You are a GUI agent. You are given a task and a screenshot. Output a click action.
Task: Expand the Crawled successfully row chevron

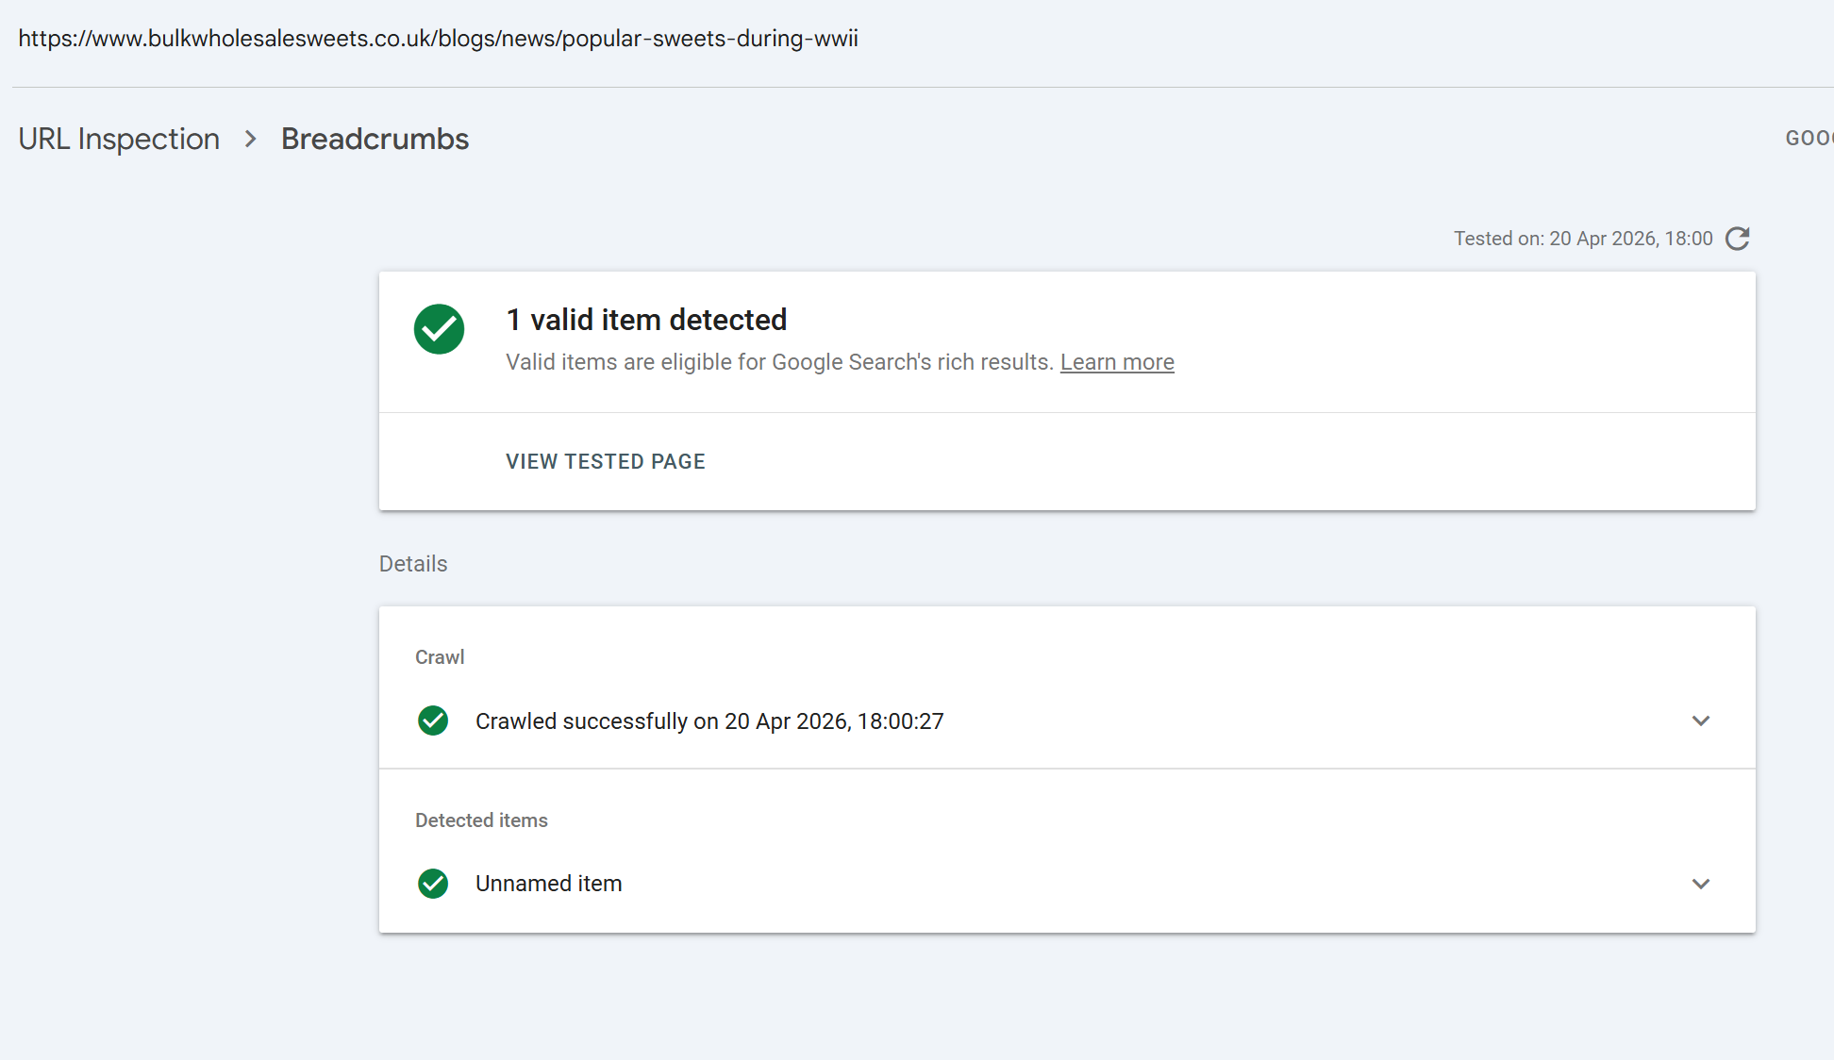click(x=1700, y=720)
